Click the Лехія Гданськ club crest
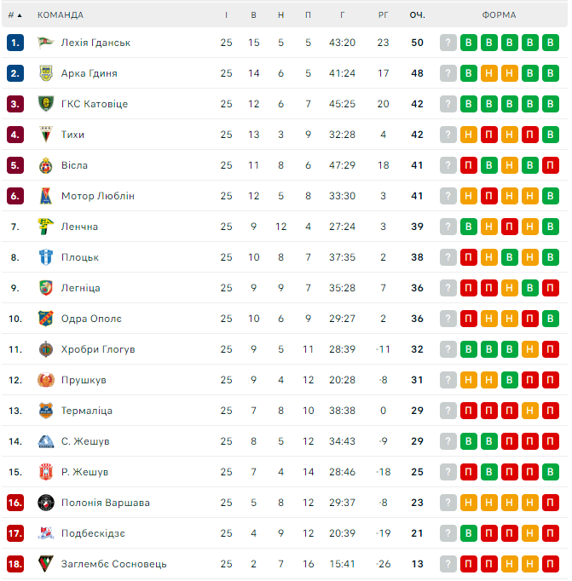This screenshot has width=572, height=581. pos(46,43)
